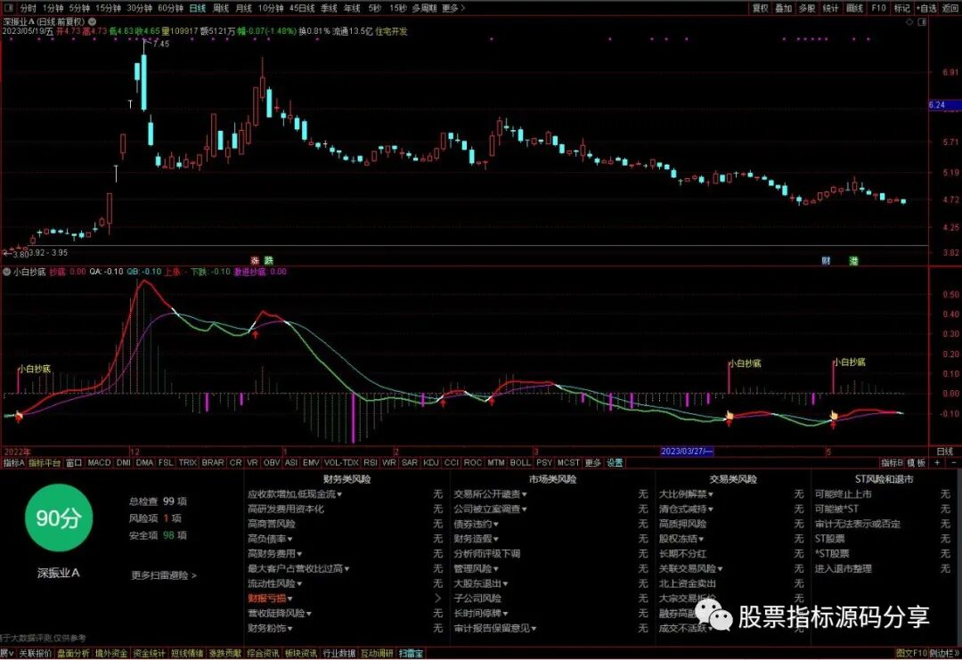Open the stock name dropdown arrow beside 深振业A
This screenshot has width=962, height=660.
pos(92,21)
